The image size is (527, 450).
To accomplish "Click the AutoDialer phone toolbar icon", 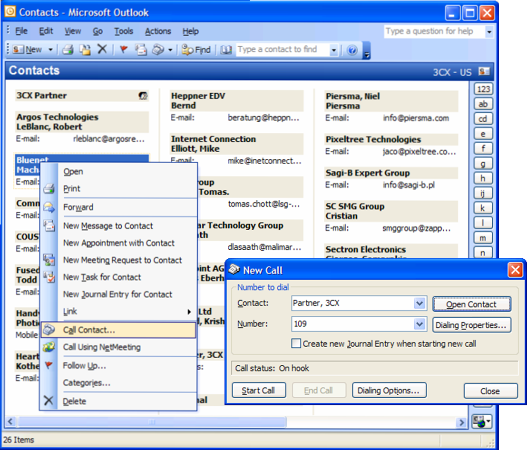I will [x=158, y=50].
